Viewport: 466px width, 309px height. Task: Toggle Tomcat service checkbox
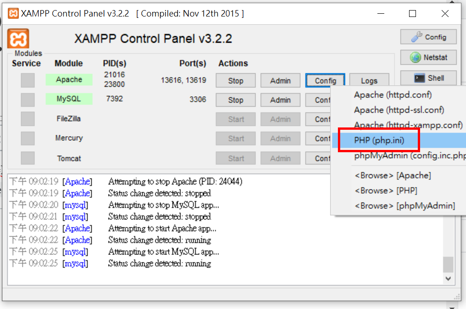click(x=28, y=158)
